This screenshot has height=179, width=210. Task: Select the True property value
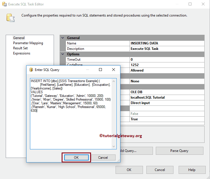167,119
